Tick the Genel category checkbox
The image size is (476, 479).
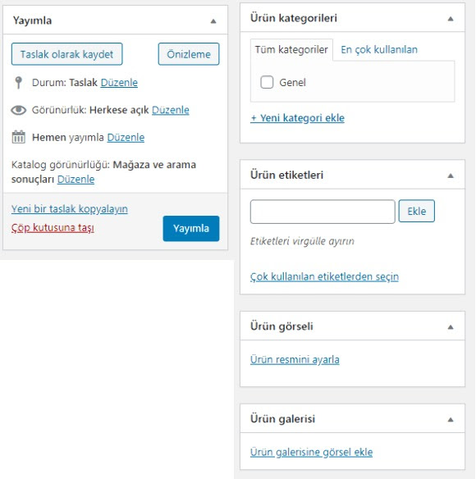(267, 82)
